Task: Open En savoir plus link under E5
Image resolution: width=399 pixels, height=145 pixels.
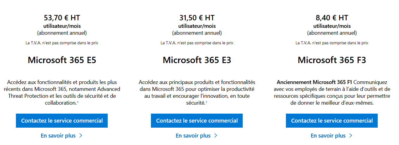Action: click(x=58, y=136)
